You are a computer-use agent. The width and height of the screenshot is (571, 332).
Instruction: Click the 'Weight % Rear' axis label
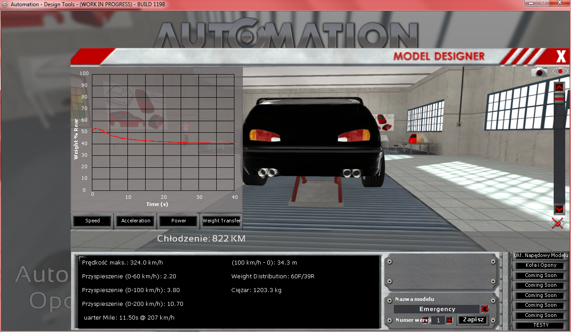[76, 138]
